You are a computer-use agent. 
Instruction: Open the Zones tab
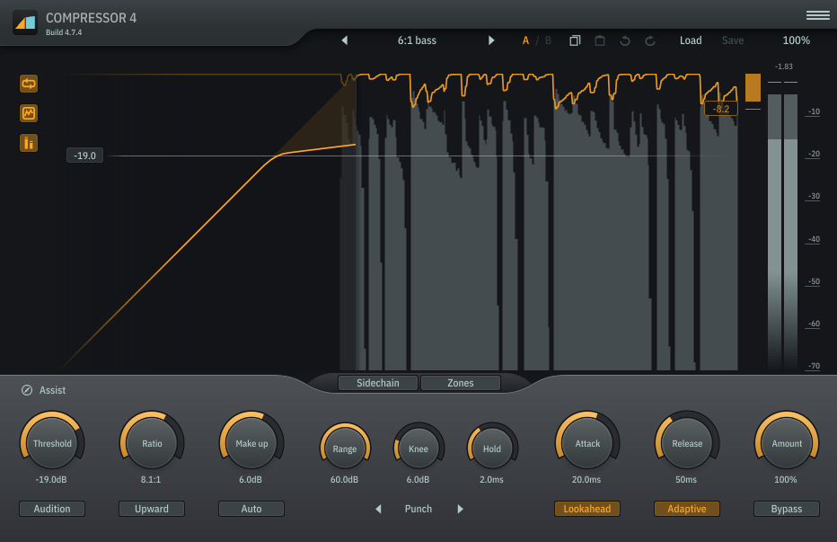[x=460, y=383]
